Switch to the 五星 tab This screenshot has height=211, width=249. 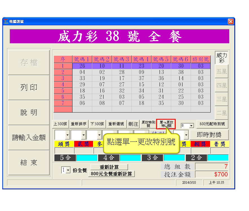click(222, 71)
